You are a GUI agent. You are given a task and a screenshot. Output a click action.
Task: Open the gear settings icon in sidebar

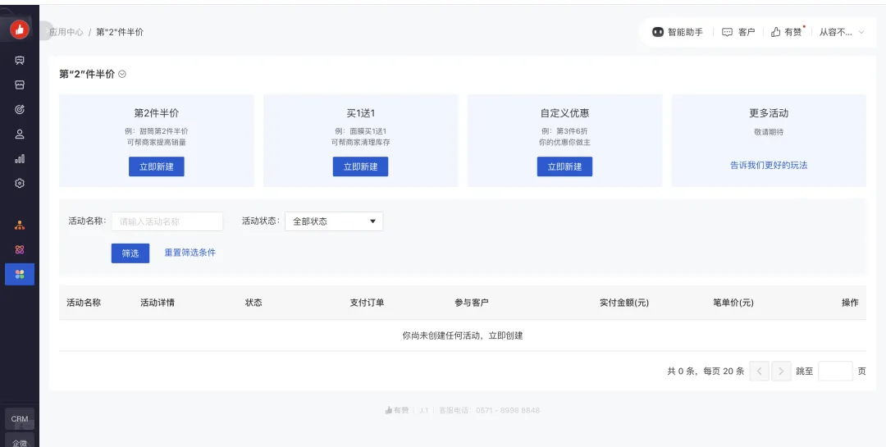click(x=20, y=184)
